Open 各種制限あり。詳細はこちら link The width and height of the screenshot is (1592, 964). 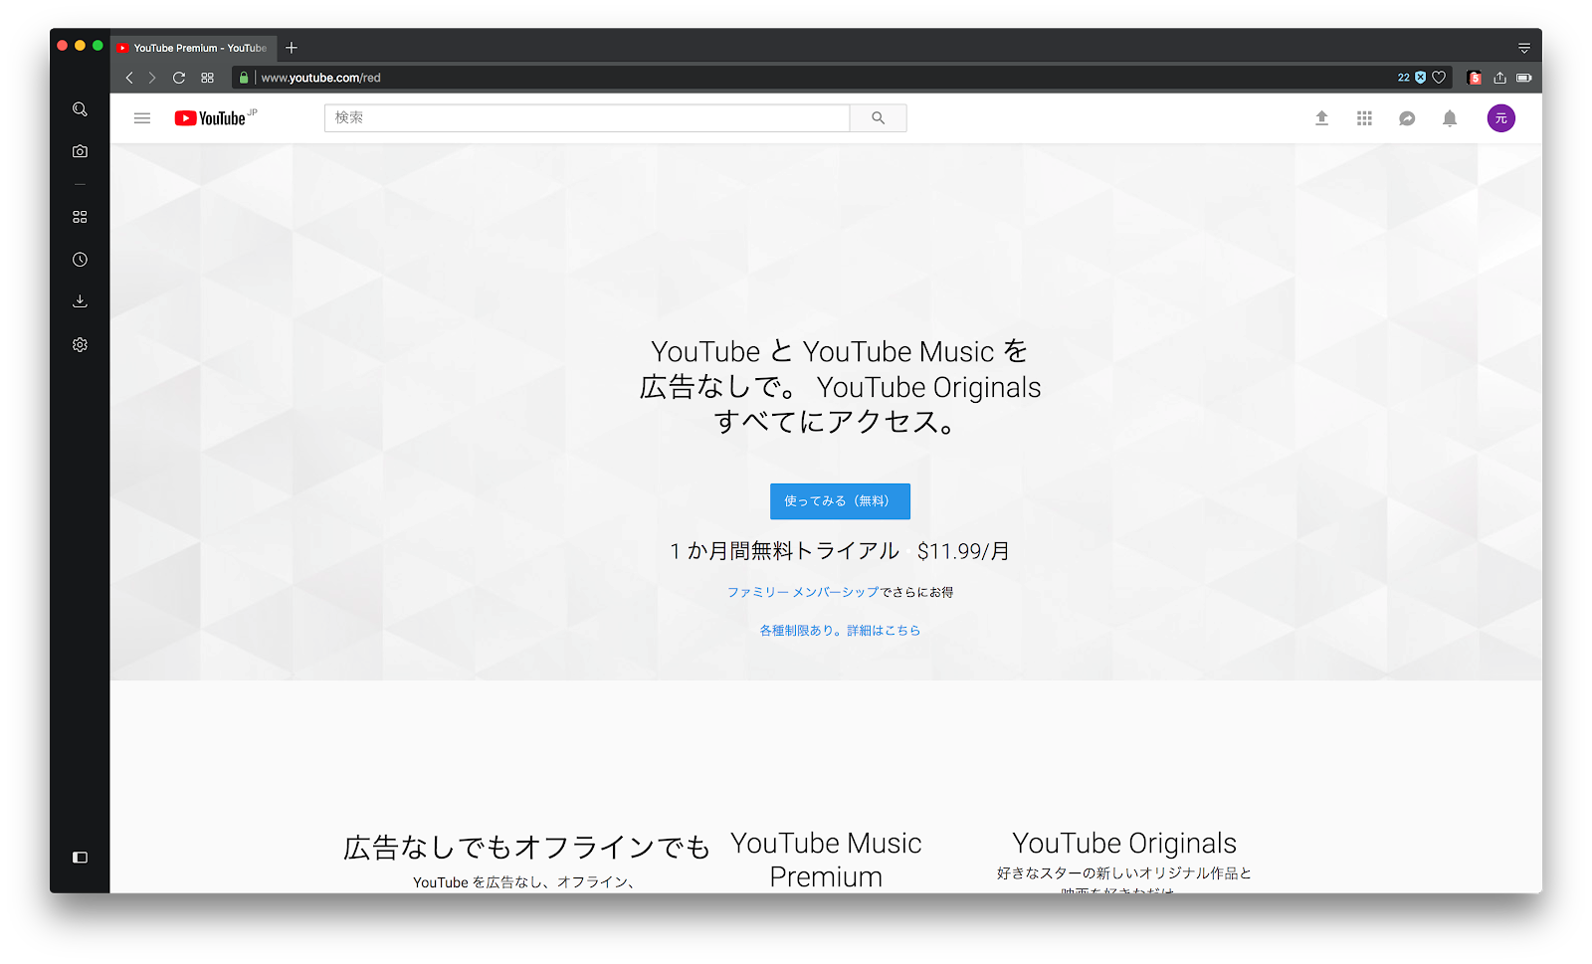point(840,631)
